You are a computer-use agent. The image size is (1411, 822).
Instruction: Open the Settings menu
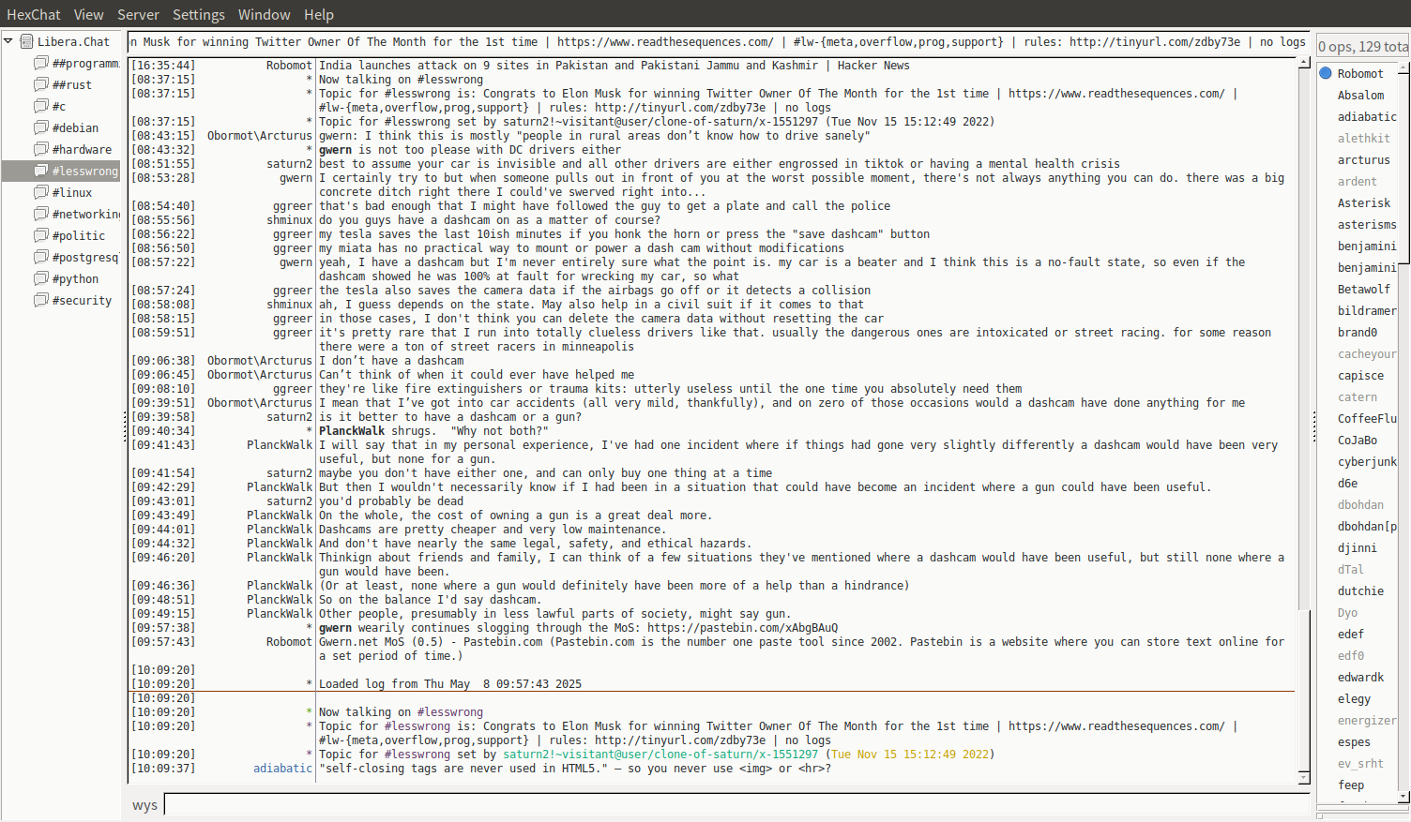199,15
